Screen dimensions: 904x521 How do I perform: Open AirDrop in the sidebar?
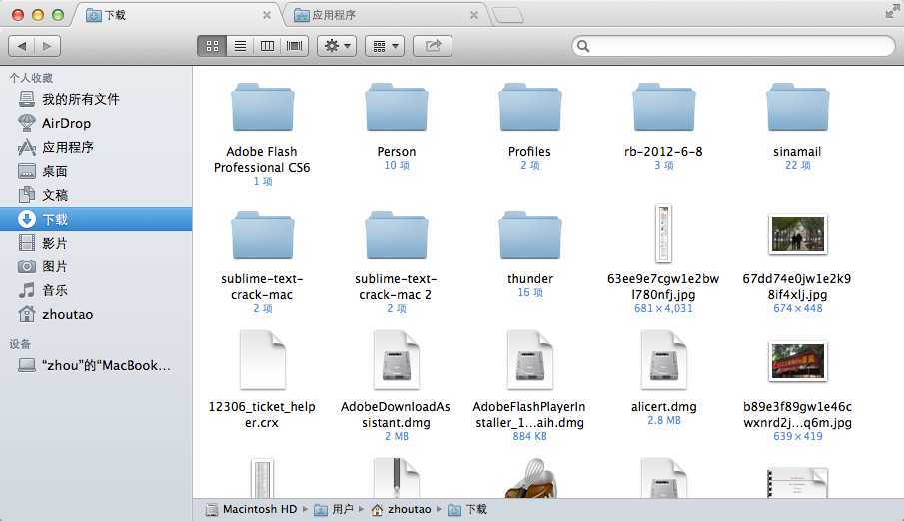click(96, 123)
